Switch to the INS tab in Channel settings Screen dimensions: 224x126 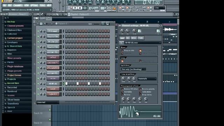pos(128,38)
